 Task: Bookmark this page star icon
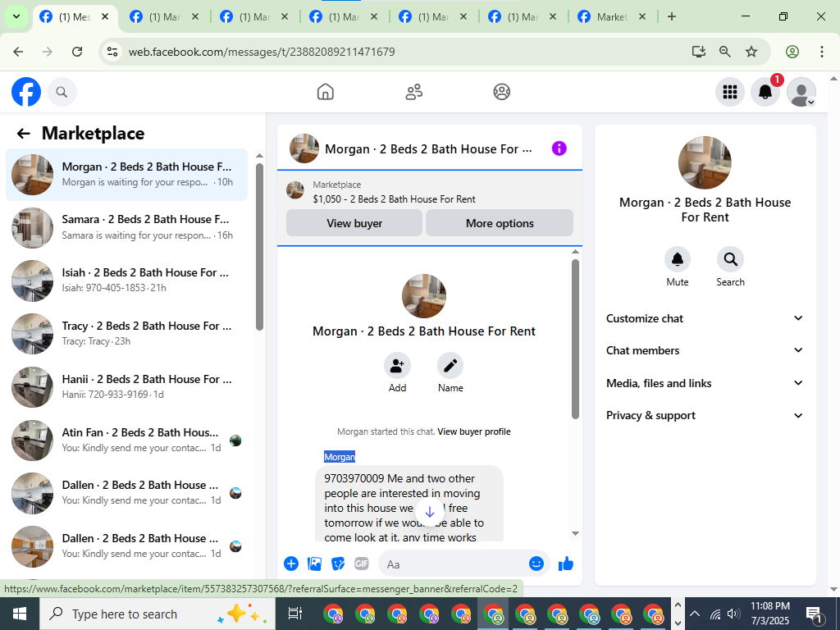751,52
